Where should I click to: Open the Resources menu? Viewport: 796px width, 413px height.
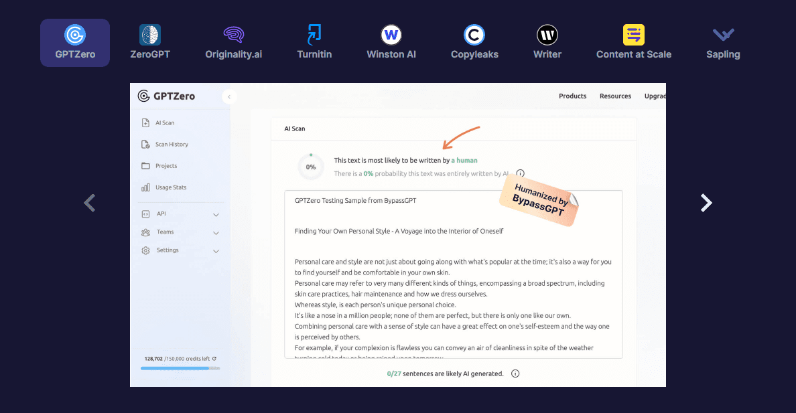[x=615, y=96]
